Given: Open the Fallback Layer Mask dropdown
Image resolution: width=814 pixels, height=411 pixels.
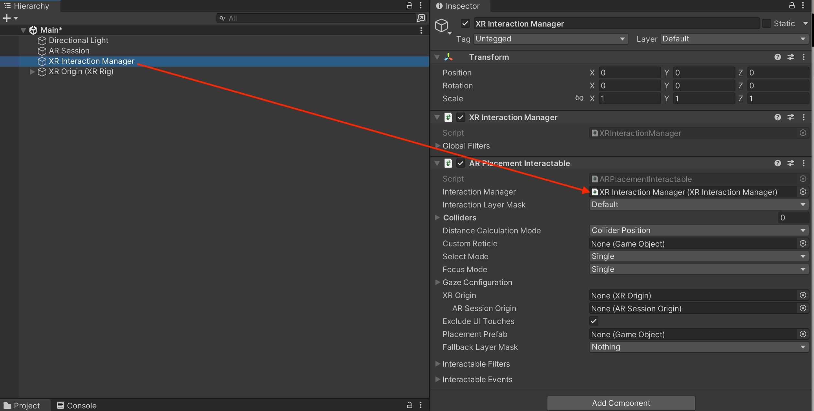Looking at the screenshot, I should 698,347.
